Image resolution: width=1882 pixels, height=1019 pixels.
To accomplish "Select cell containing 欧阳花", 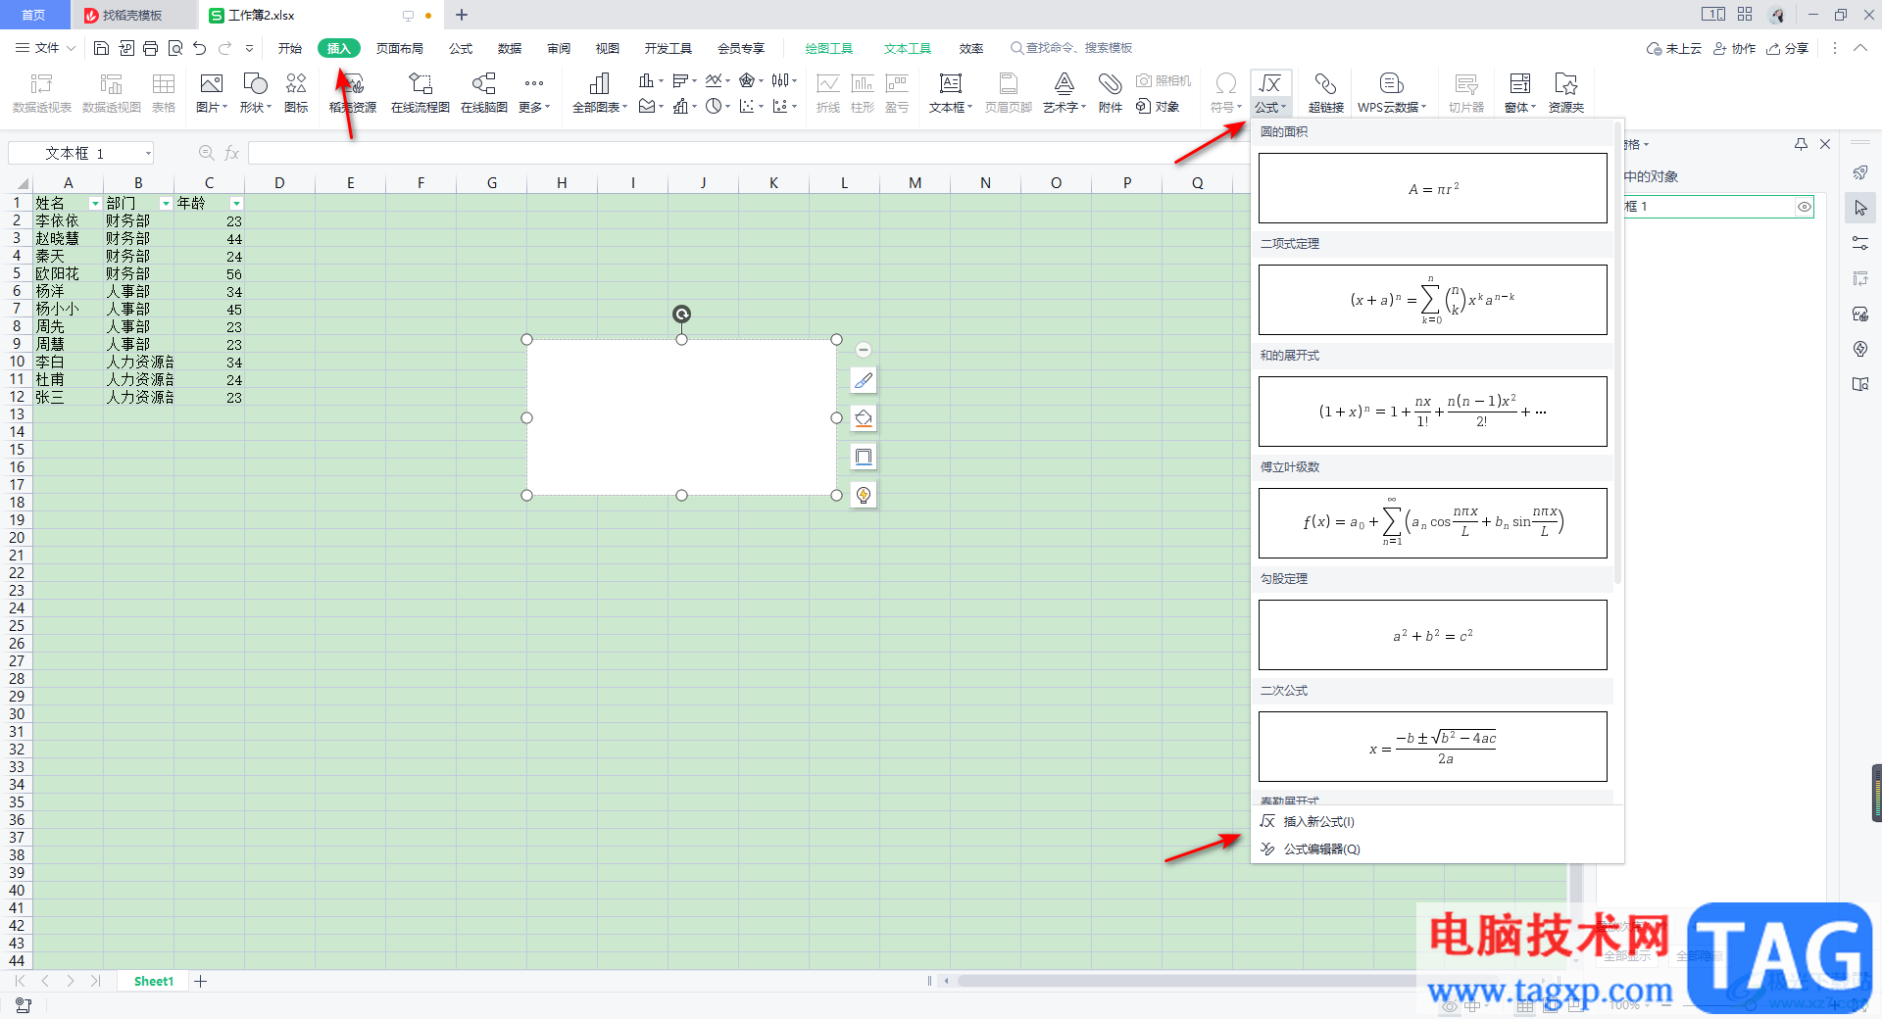I will click(69, 274).
